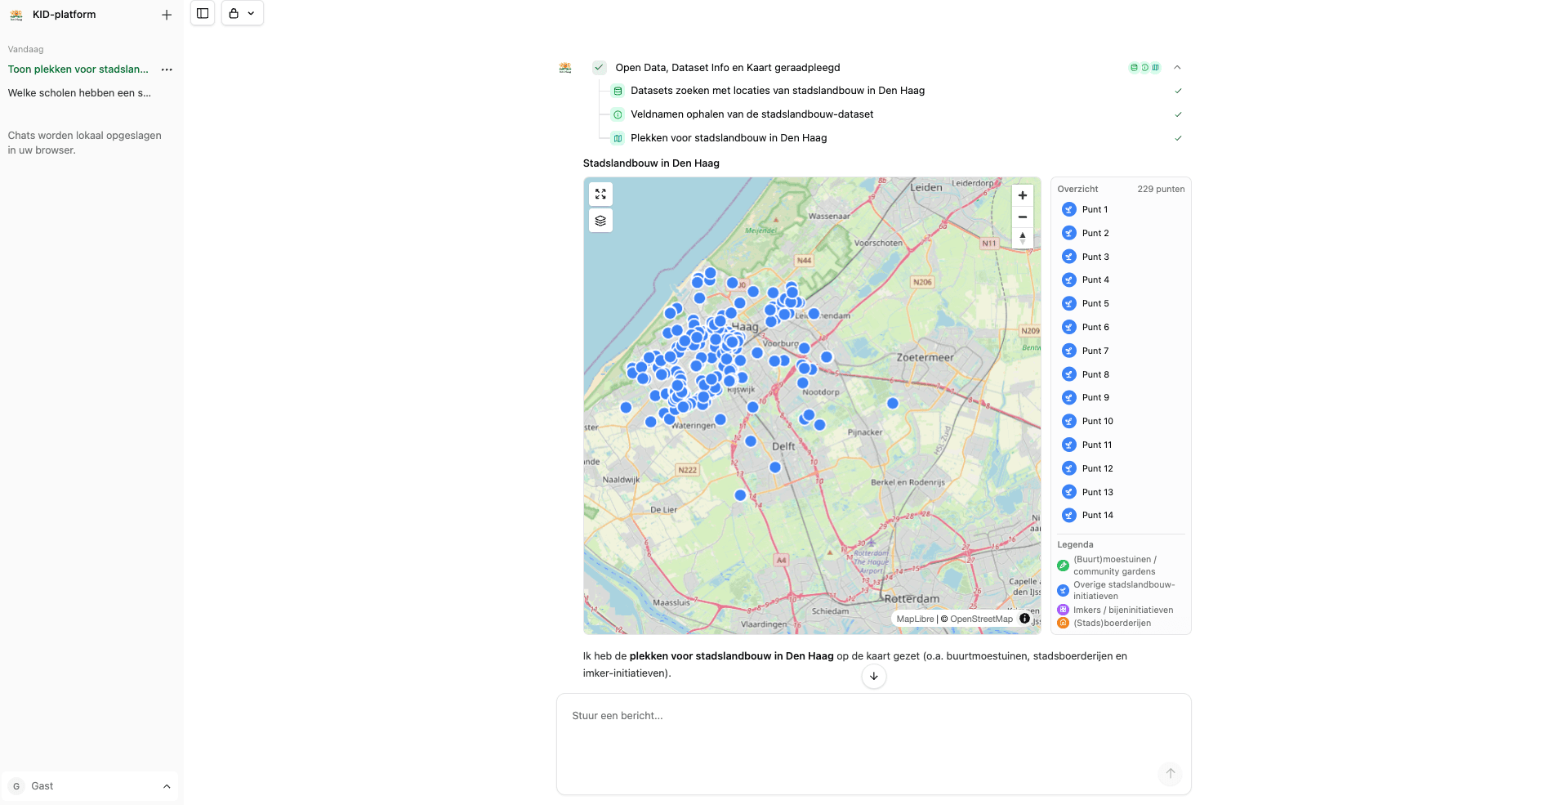The width and height of the screenshot is (1561, 805).
Task: Expand the Gast user menu
Action: point(90,786)
